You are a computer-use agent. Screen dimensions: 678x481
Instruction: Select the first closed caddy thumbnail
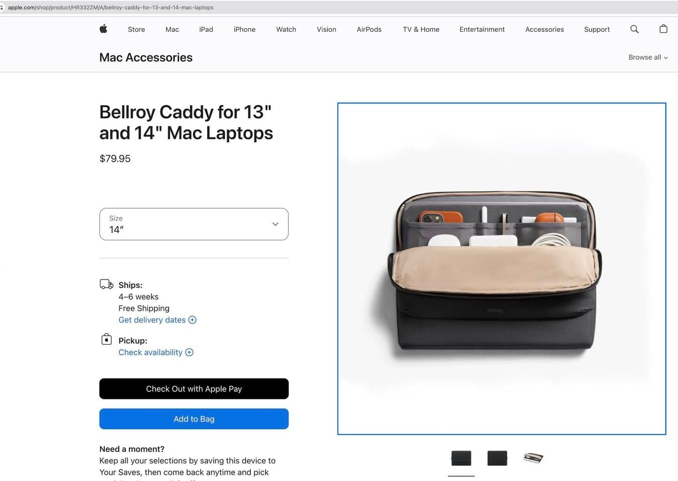pos(461,458)
